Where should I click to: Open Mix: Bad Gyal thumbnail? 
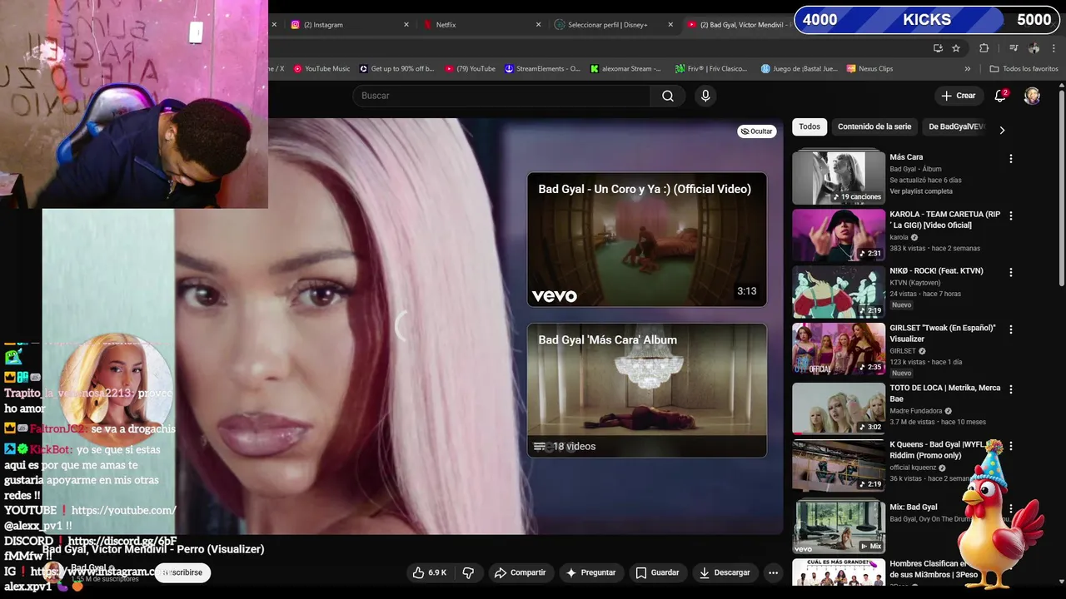pyautogui.click(x=839, y=526)
